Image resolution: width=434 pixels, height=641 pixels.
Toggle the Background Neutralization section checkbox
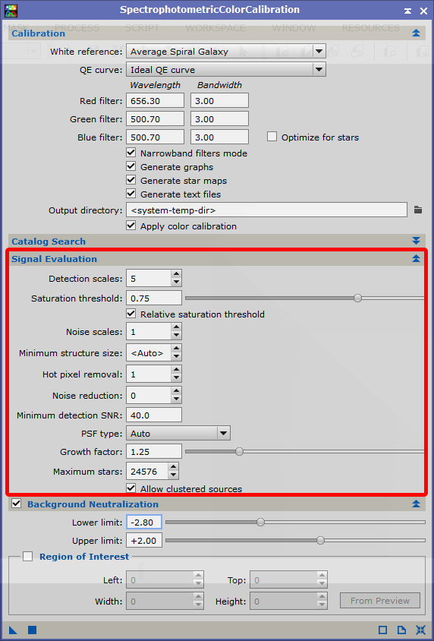point(17,504)
